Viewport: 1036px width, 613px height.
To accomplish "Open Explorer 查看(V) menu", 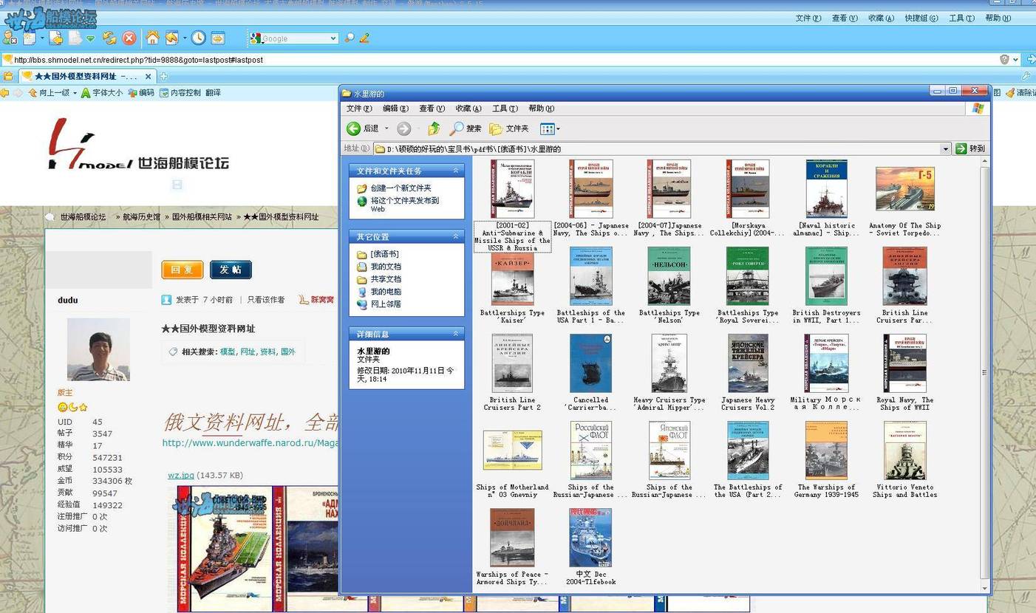I will 432,109.
